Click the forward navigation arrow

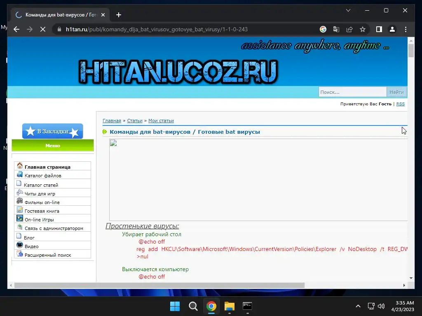click(x=30, y=29)
